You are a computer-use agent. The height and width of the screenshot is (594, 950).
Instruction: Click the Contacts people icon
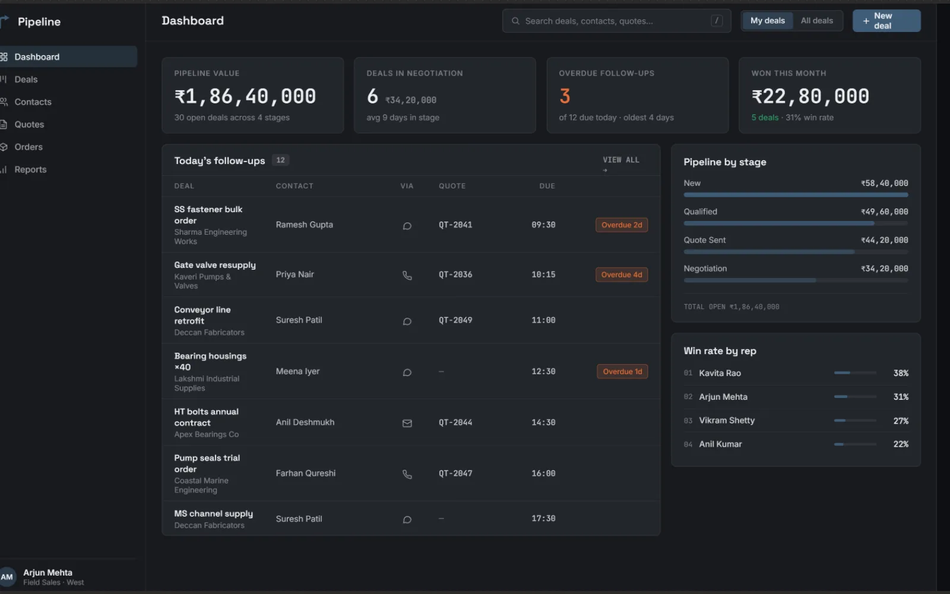pos(4,102)
